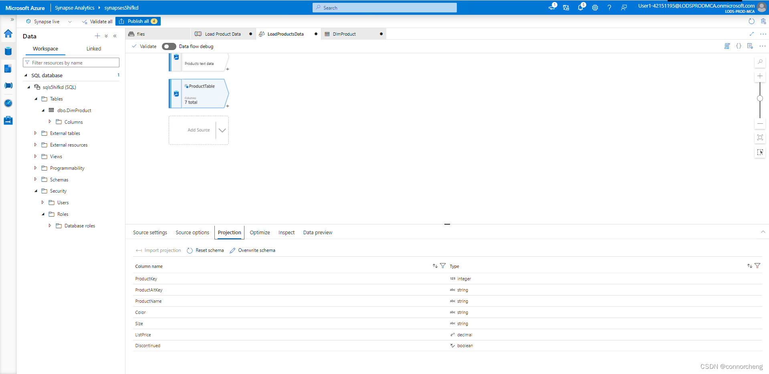Add new data resource with plus icon
Viewport: 769px width, 374px height.
point(97,36)
